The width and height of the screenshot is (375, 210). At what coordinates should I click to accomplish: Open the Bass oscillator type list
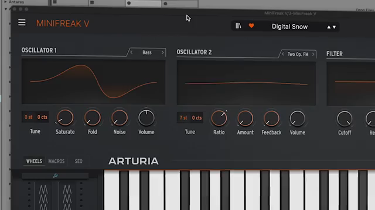[x=147, y=52]
